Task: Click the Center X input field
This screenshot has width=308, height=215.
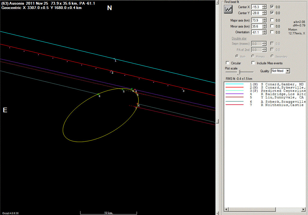Action: coord(257,7)
